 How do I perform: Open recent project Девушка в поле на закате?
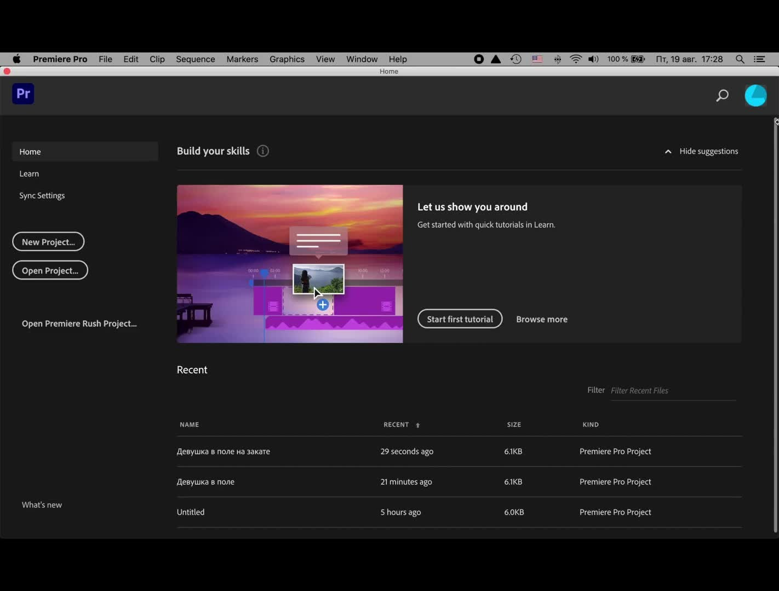click(x=224, y=451)
